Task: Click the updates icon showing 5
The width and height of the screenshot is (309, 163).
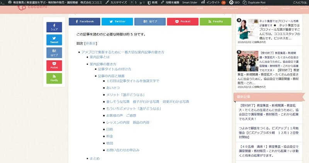Action: click(x=133, y=3)
